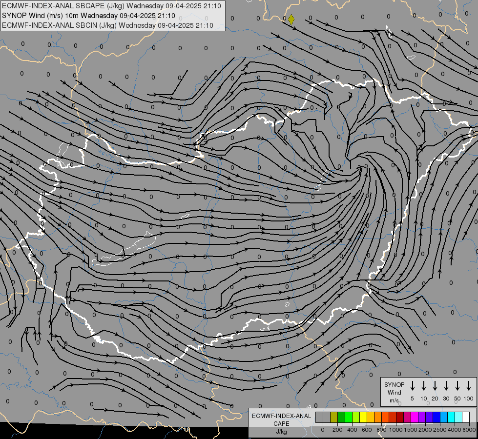
Task: Click the 'SYNOP Wind m/s' legend title
Action: (394, 392)
